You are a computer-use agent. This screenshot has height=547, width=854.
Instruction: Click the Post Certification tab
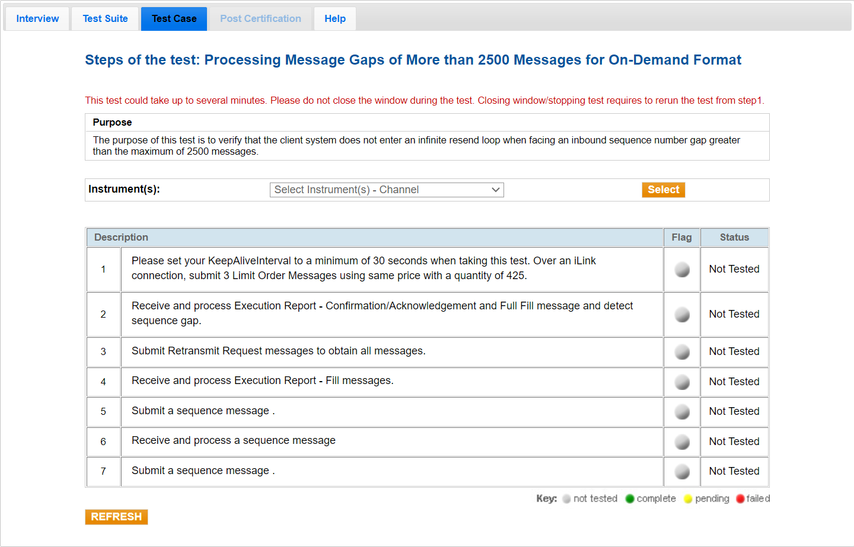tap(260, 19)
